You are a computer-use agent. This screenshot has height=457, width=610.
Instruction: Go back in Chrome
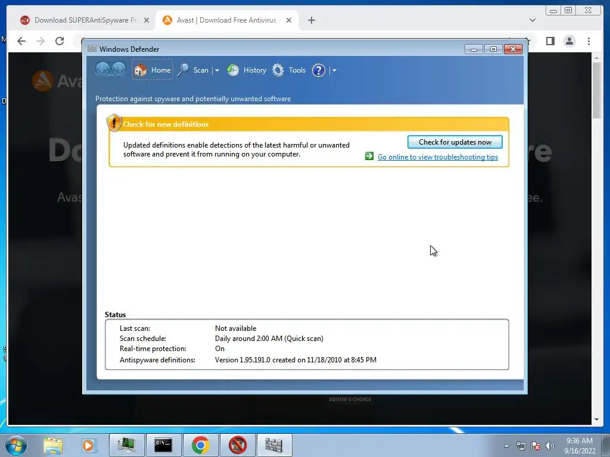[21, 41]
